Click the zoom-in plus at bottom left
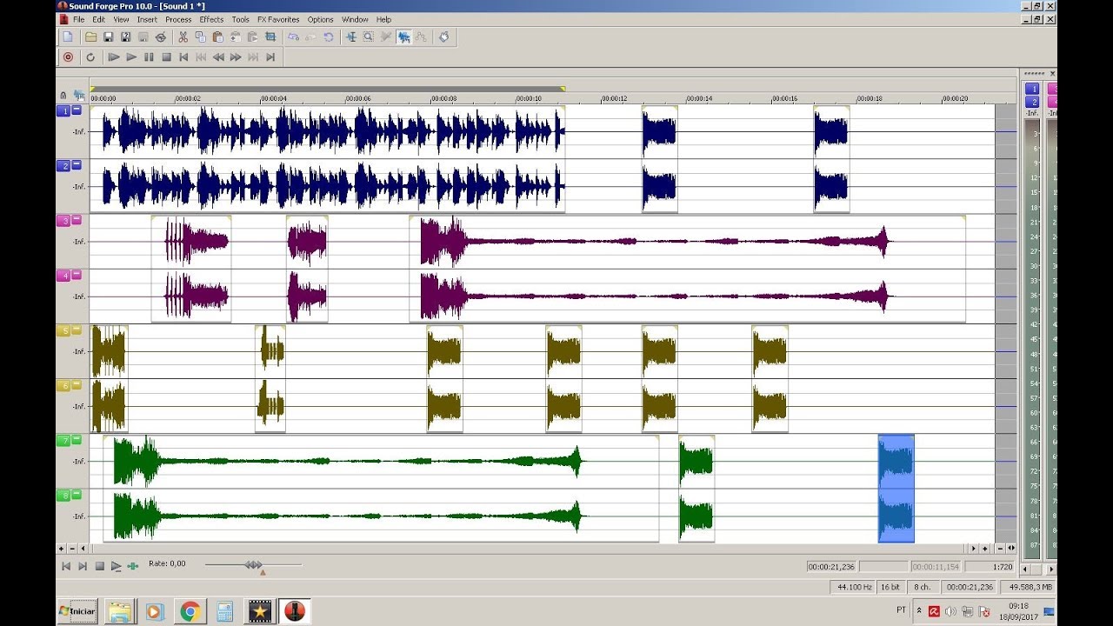This screenshot has width=1113, height=626. 61,549
